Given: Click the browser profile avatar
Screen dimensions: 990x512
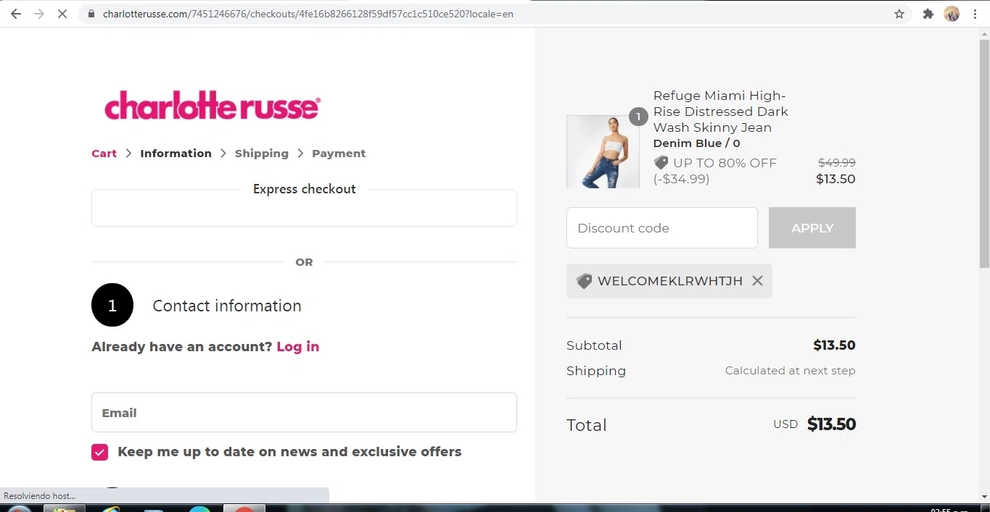Looking at the screenshot, I should coord(951,13).
